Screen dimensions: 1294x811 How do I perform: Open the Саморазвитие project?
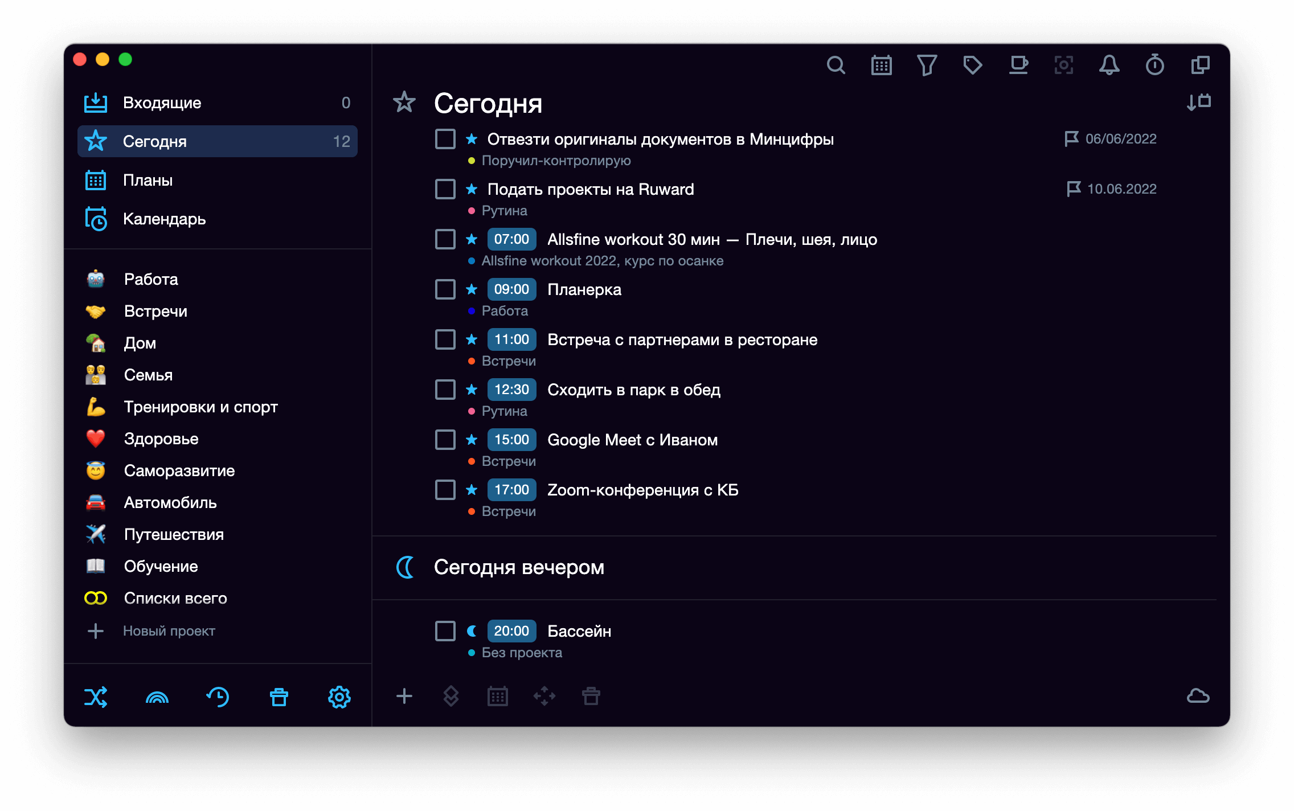(x=218, y=470)
